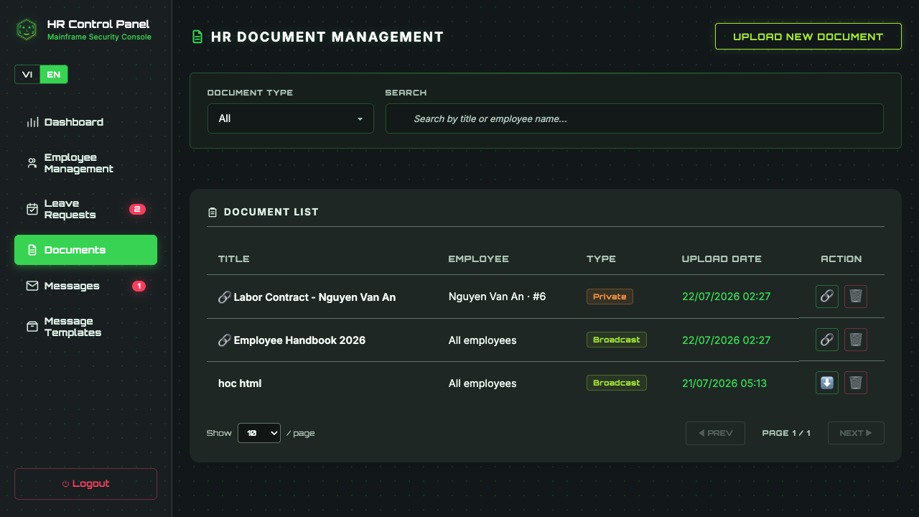Click the Type column header
919x517 pixels.
[601, 258]
